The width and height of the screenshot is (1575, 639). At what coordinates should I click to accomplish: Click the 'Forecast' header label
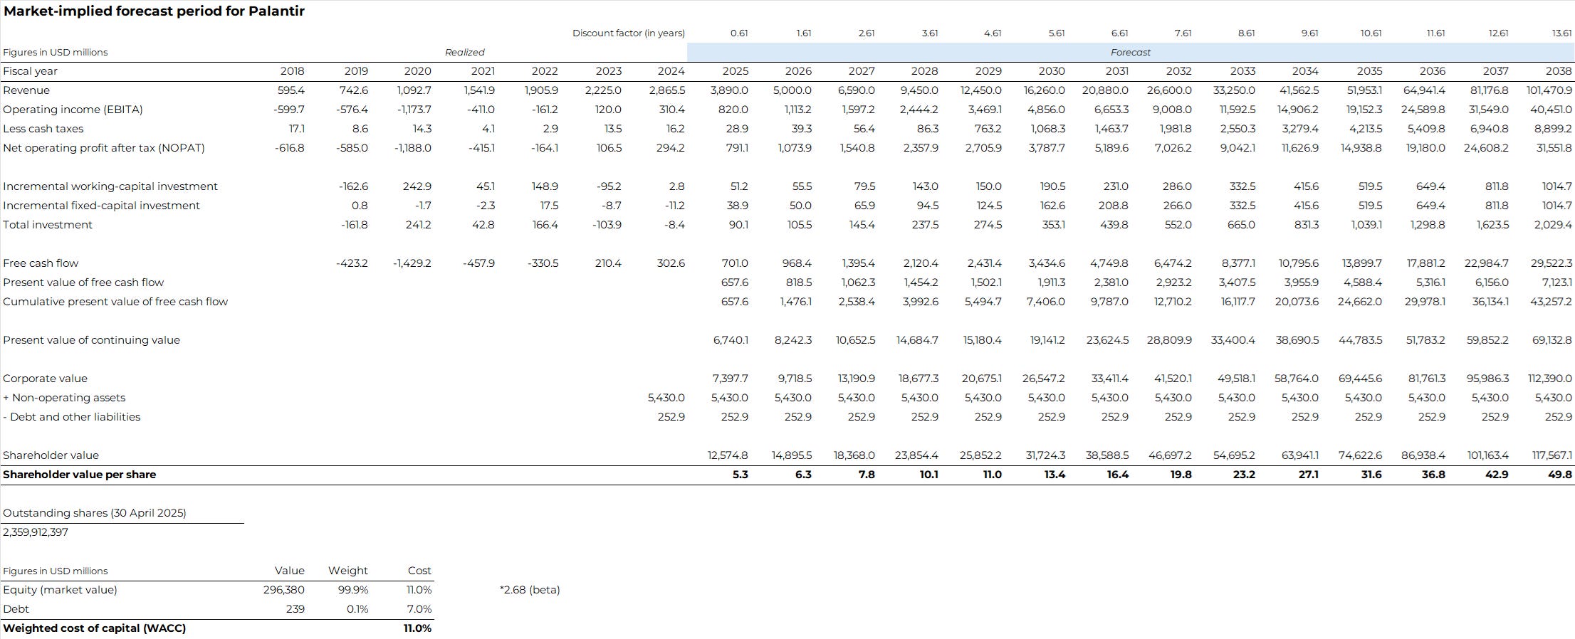[1131, 53]
